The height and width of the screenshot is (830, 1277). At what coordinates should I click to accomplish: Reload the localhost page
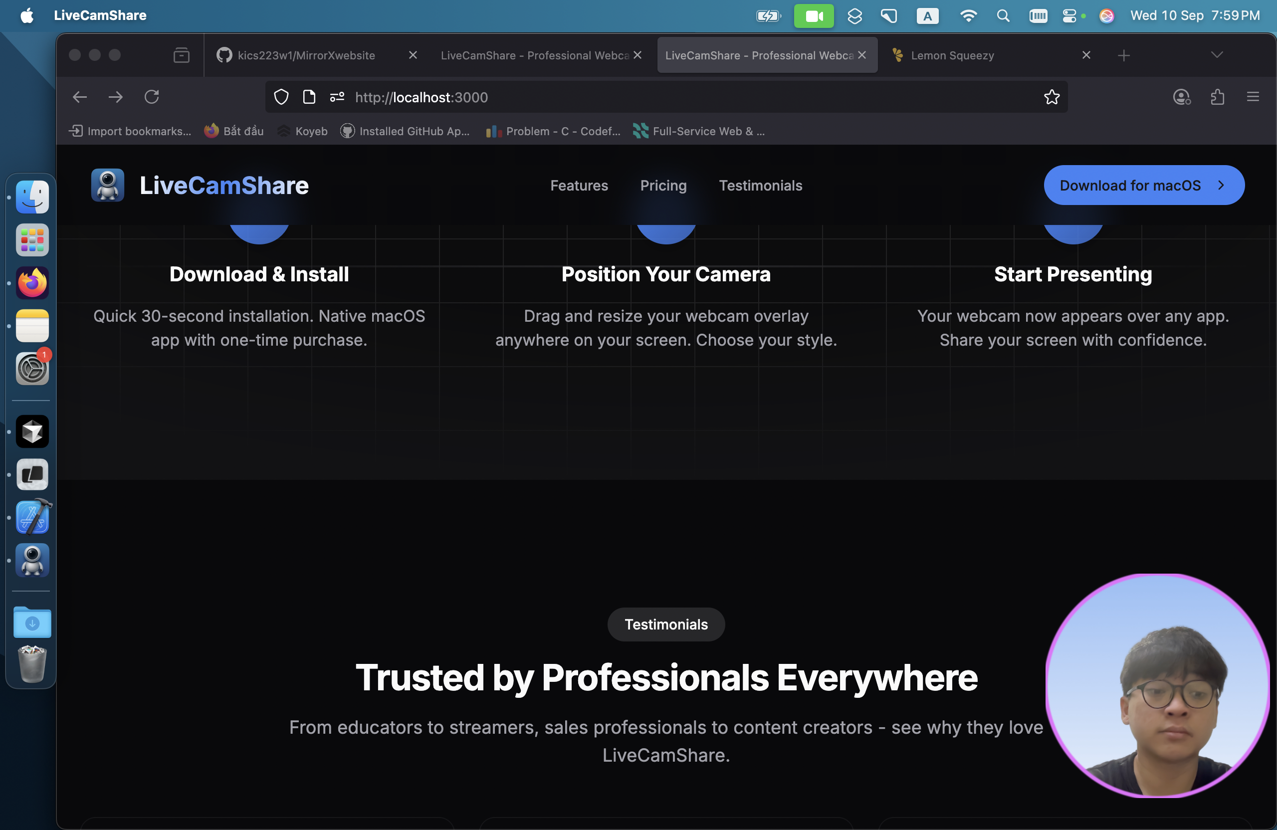click(x=152, y=97)
